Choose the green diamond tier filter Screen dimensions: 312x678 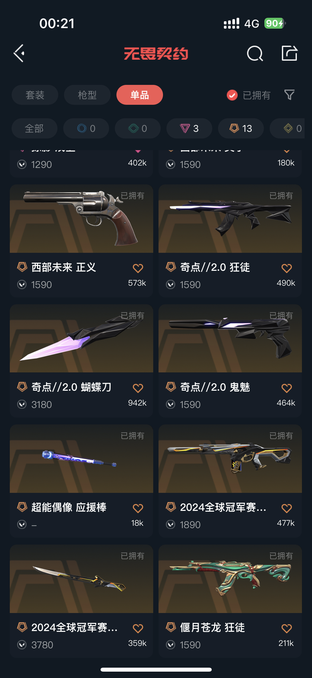point(138,128)
